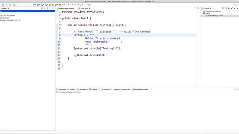
Task: Collapse main method fold marker on line 5
Action: [x=61, y=25]
